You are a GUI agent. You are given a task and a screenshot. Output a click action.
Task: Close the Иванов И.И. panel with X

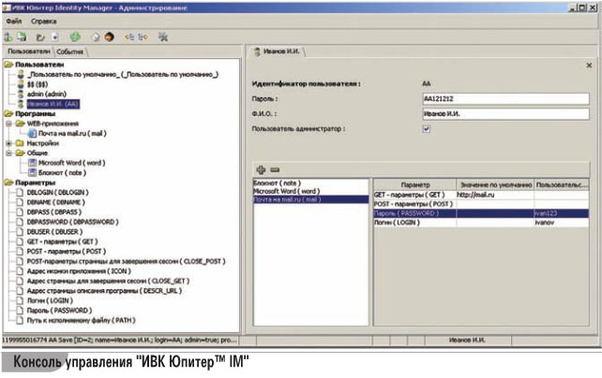[x=589, y=65]
